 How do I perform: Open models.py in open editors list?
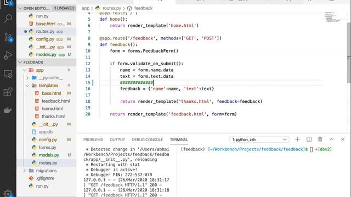pos(47,55)
